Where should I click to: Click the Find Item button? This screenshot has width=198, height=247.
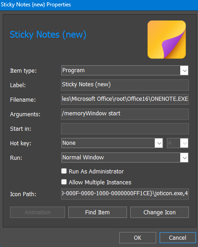pyautogui.click(x=97, y=212)
